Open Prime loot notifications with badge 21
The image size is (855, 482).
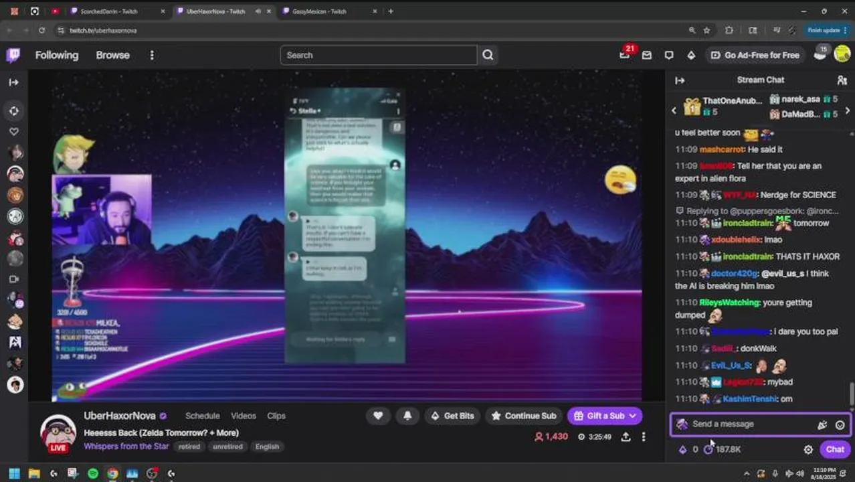(625, 55)
